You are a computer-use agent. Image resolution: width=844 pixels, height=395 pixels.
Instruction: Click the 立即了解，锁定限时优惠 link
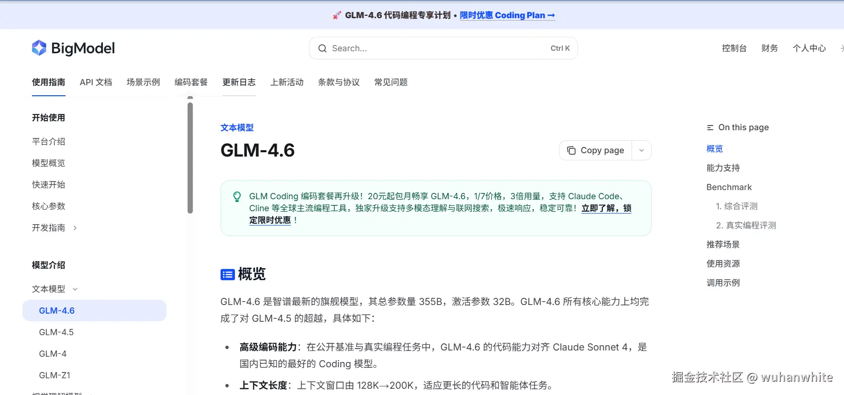[x=606, y=208]
